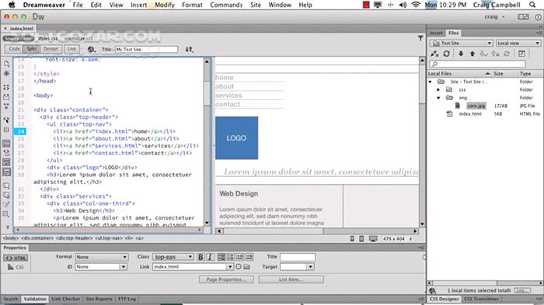The width and height of the screenshot is (544, 305).
Task: Click the Check In files icon
Action: click(496, 54)
